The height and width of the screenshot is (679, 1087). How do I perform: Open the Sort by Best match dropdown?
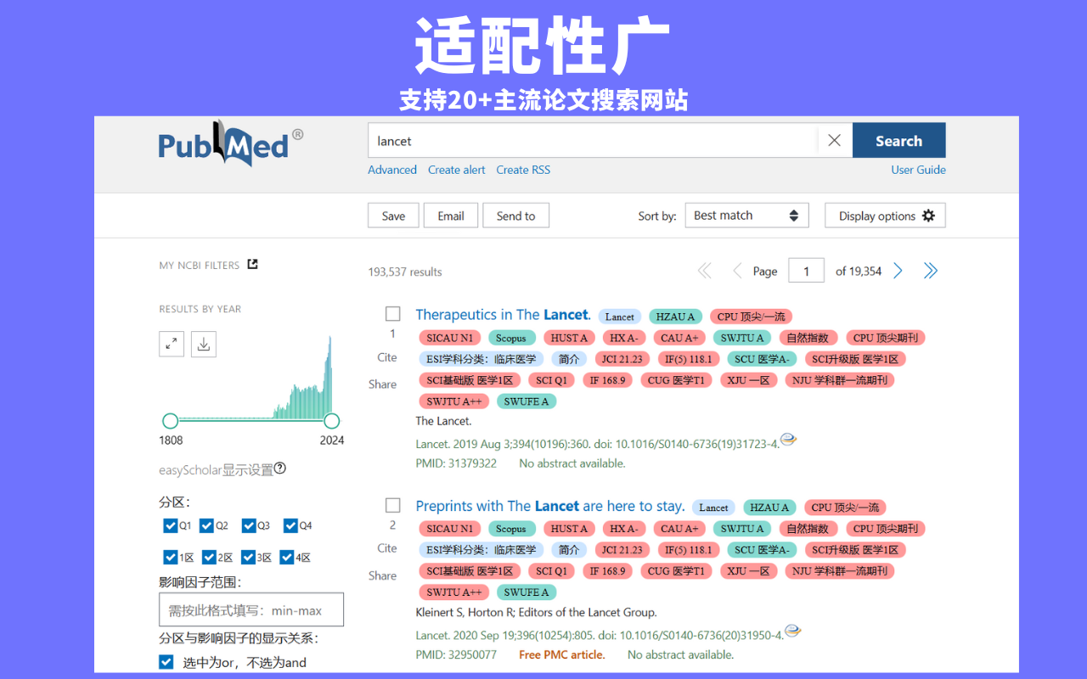tap(746, 215)
